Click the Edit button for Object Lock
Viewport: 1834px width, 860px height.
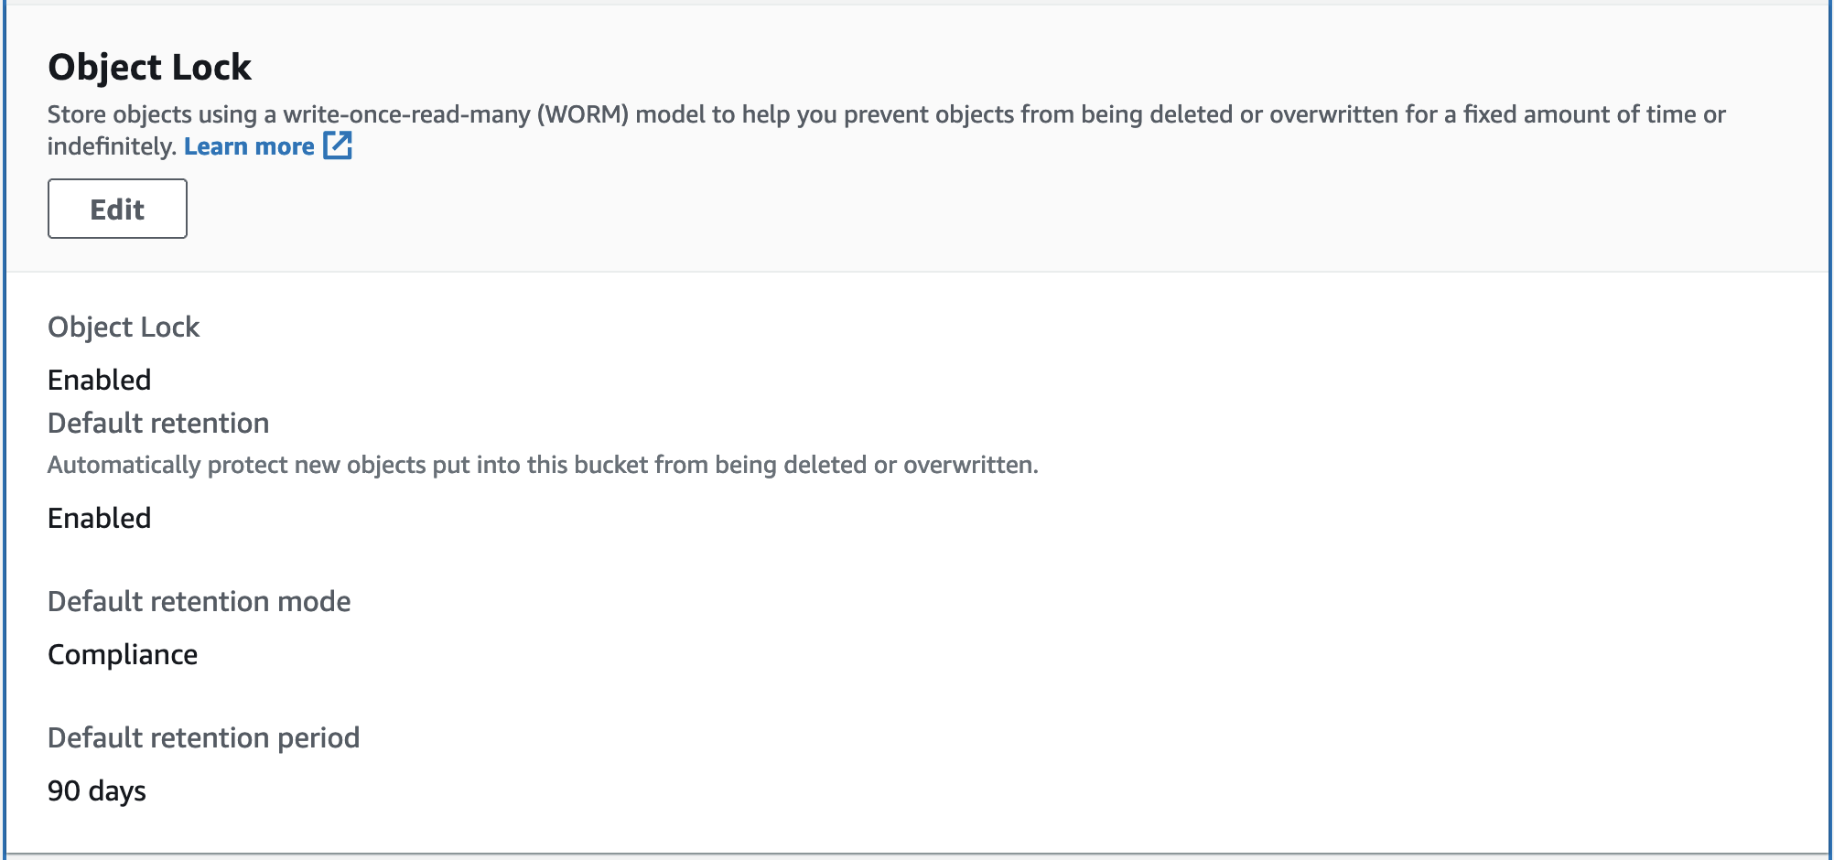[117, 210]
